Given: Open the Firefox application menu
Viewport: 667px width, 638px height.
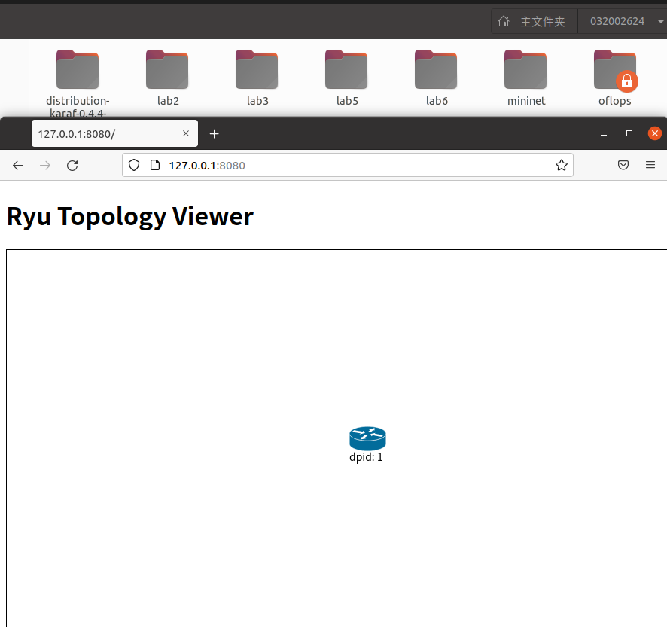Looking at the screenshot, I should (650, 165).
